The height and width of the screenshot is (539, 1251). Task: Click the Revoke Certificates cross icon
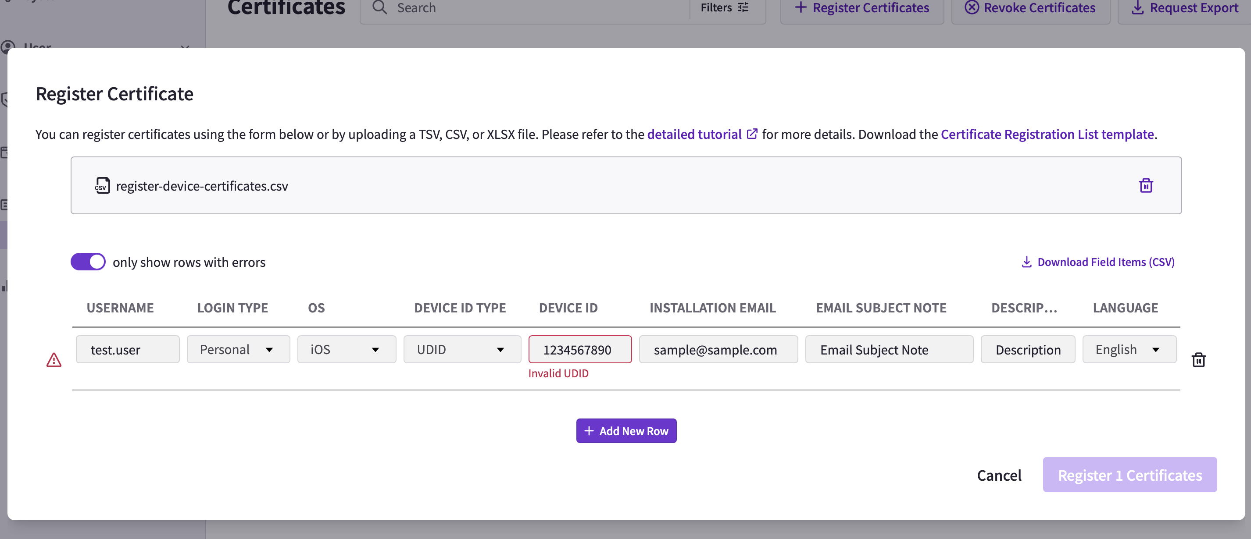(x=972, y=7)
